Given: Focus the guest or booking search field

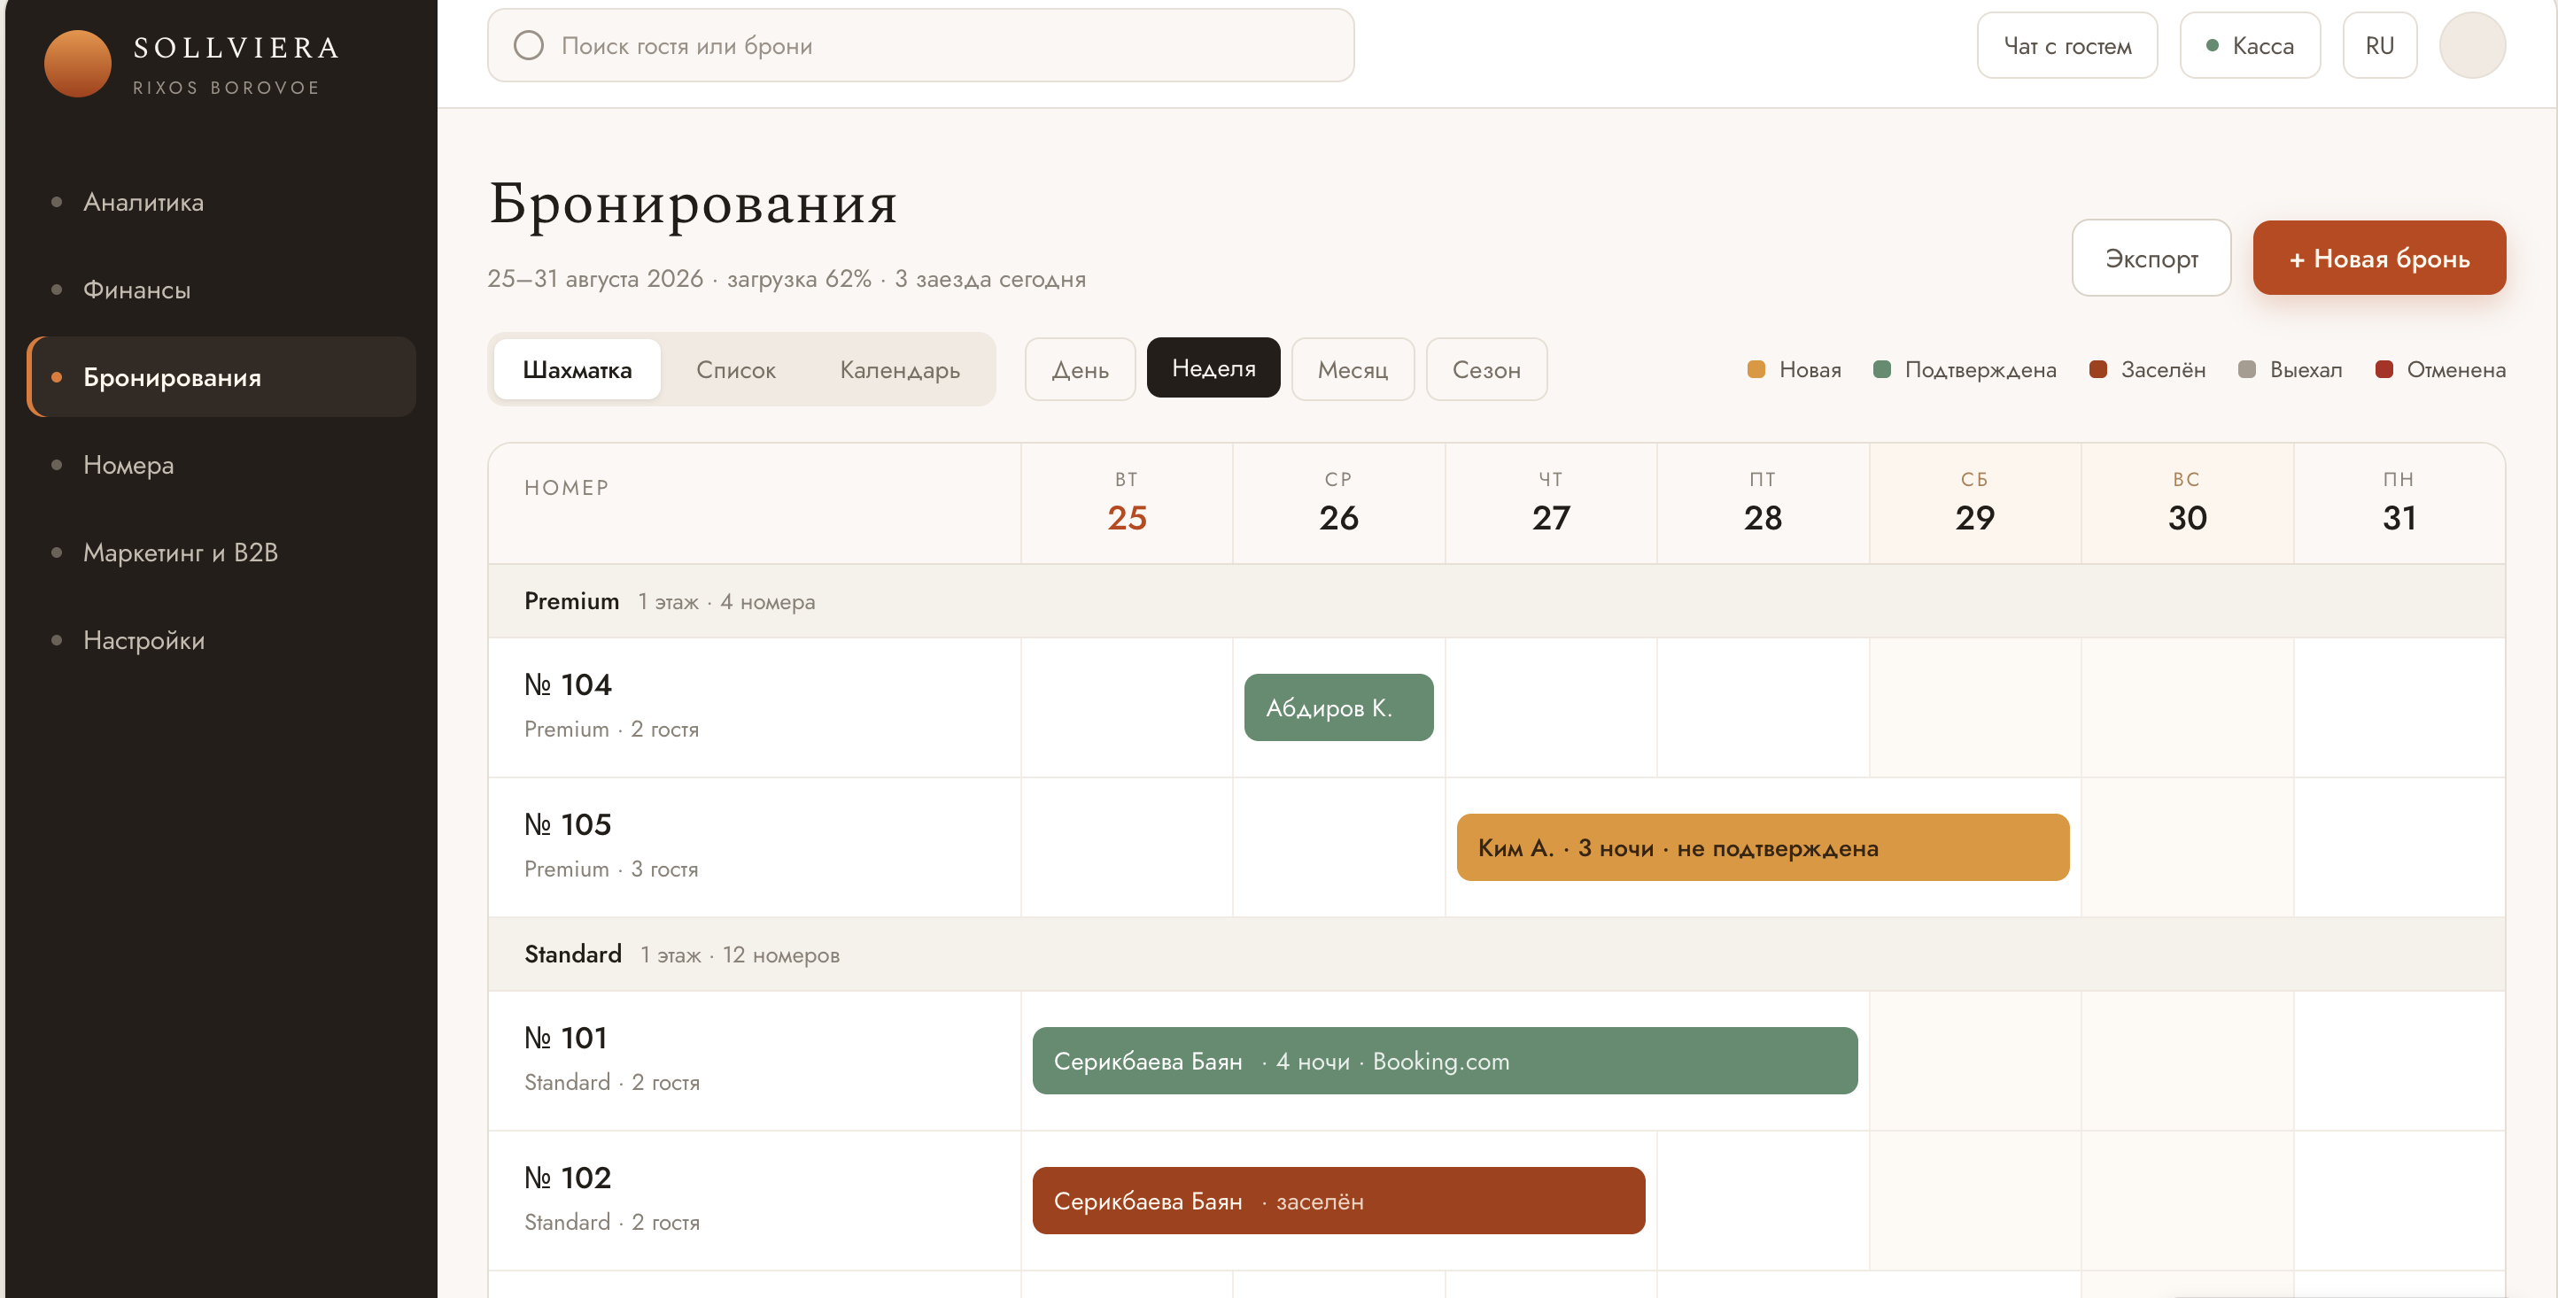Looking at the screenshot, I should [x=920, y=46].
